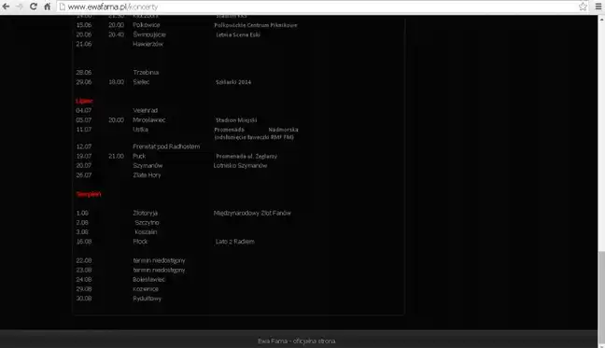Click the Międzynarodowy Zlot Fanów venue text

pos(252,213)
